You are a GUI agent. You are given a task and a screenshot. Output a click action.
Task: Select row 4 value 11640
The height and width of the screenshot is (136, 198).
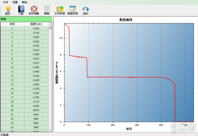(36, 41)
